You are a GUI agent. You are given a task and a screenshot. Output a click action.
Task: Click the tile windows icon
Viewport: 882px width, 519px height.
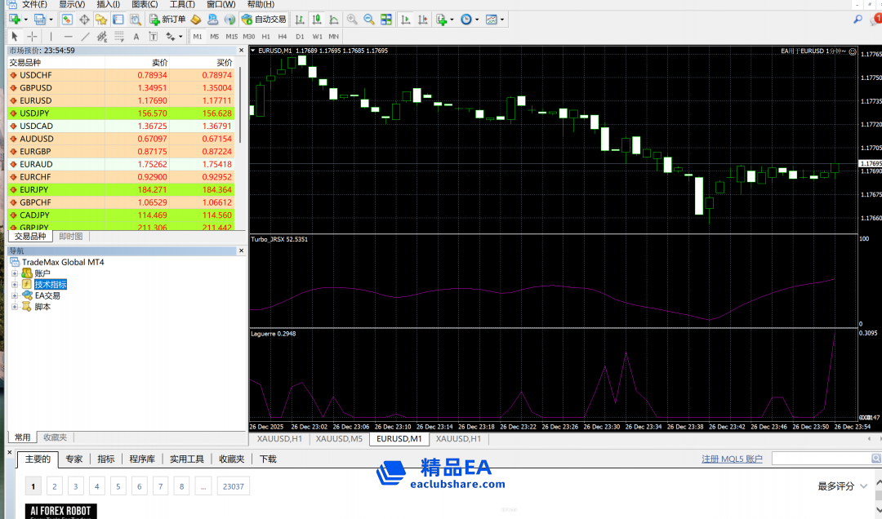tap(386, 19)
